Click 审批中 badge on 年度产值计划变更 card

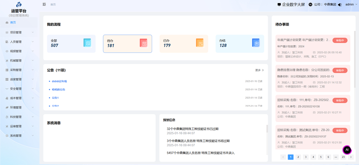point(340,40)
